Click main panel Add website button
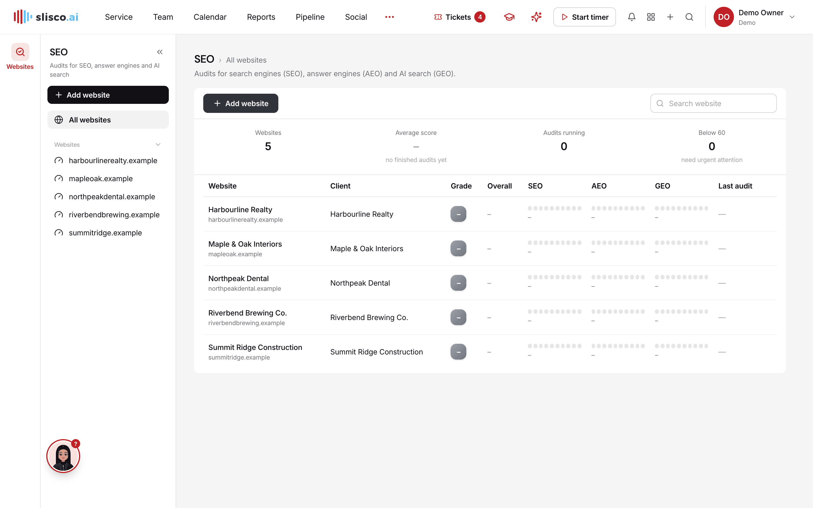813x508 pixels. (241, 103)
